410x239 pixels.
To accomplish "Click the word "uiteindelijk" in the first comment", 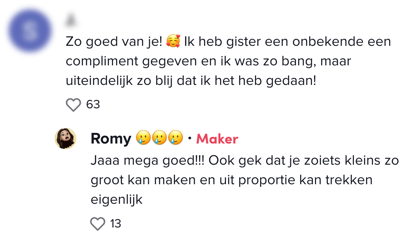I will point(99,81).
